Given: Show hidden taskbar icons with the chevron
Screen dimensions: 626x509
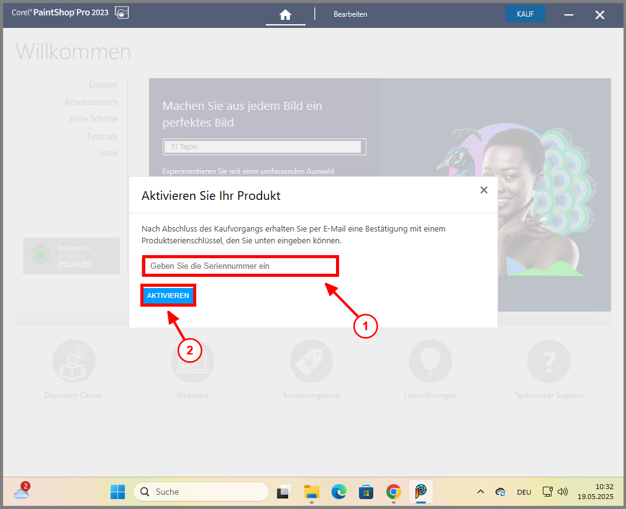Looking at the screenshot, I should pos(480,492).
